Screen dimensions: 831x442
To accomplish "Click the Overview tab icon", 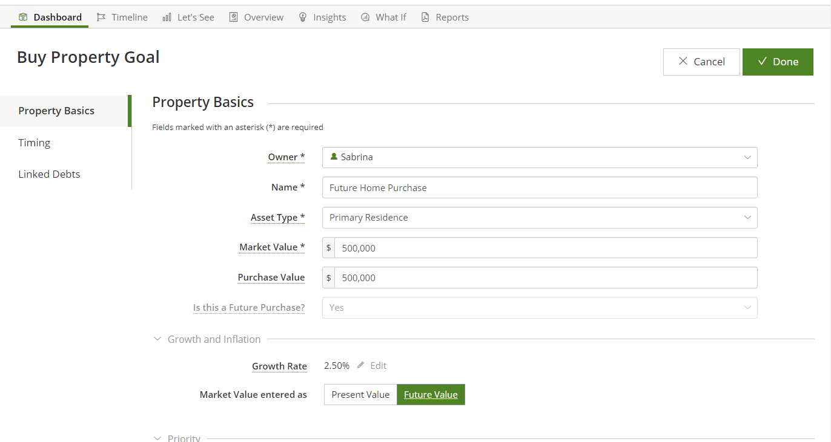I will pyautogui.click(x=233, y=17).
